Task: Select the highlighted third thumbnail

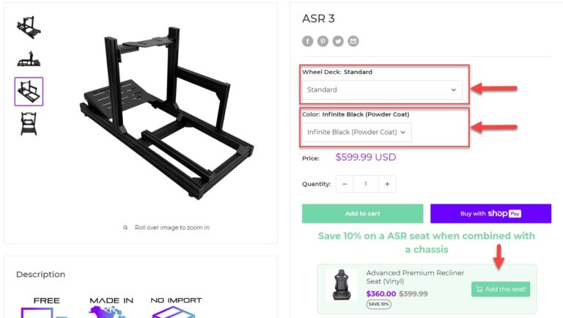Action: tap(29, 92)
